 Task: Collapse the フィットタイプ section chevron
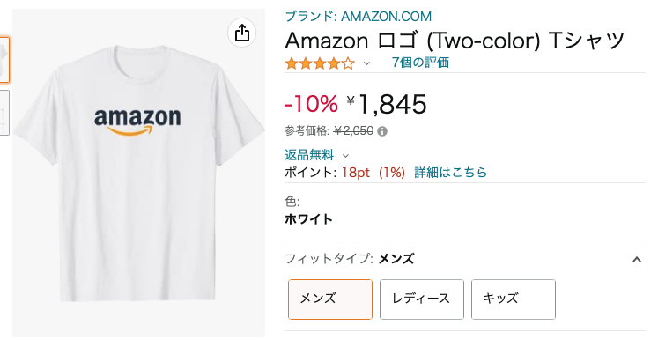[637, 260]
